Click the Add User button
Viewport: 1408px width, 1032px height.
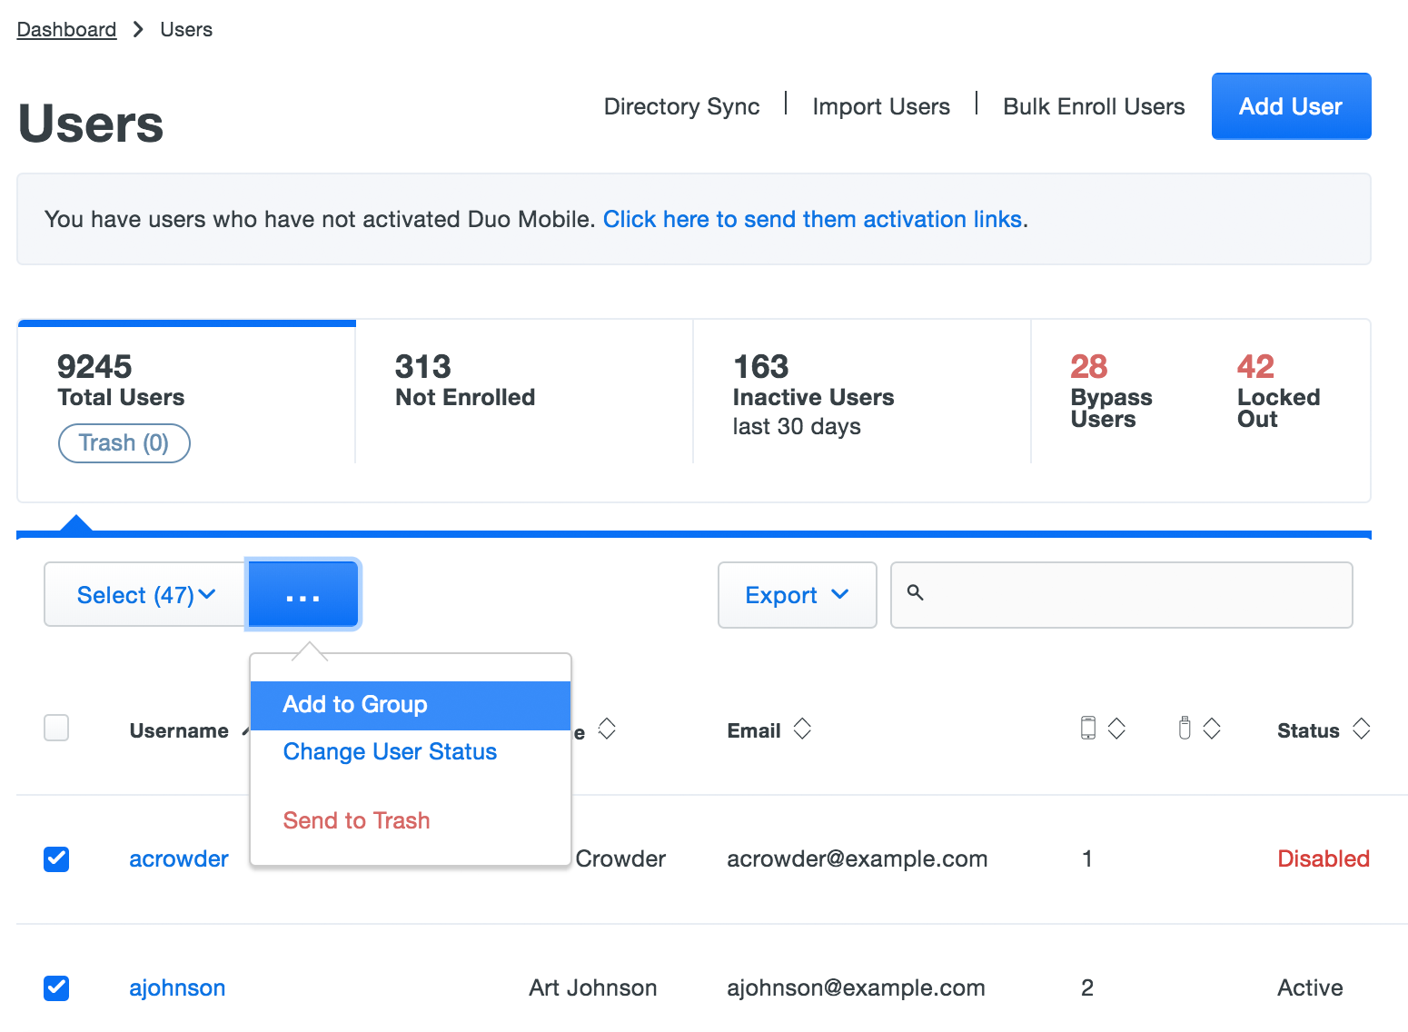pyautogui.click(x=1291, y=106)
